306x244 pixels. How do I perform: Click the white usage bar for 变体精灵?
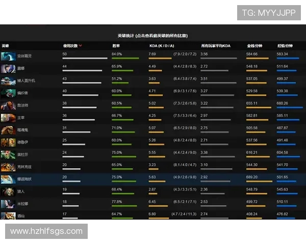tap(85, 58)
